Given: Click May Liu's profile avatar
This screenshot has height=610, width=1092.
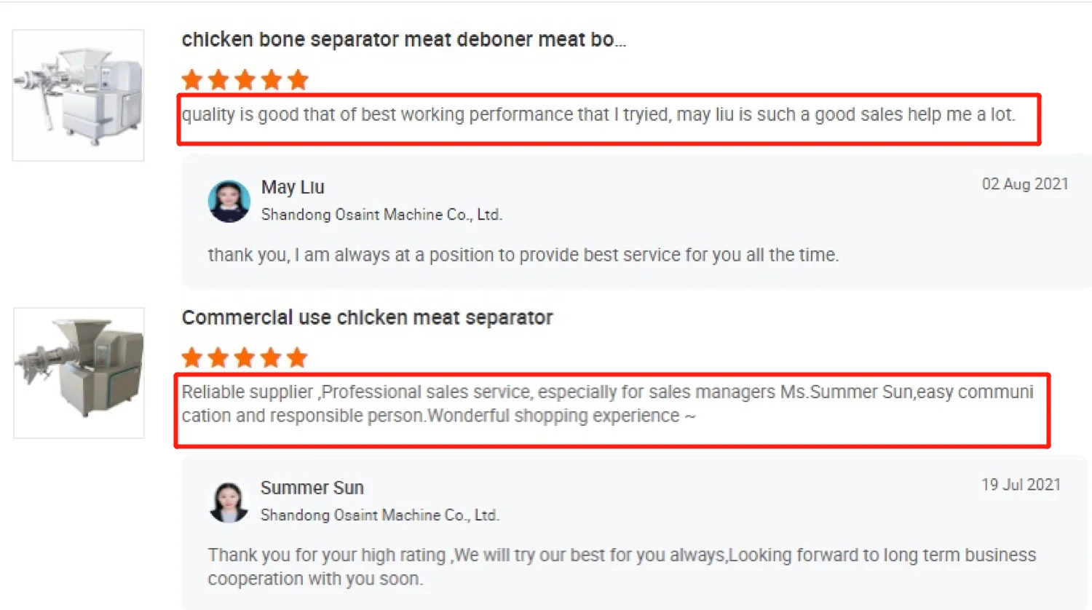Looking at the screenshot, I should point(229,201).
